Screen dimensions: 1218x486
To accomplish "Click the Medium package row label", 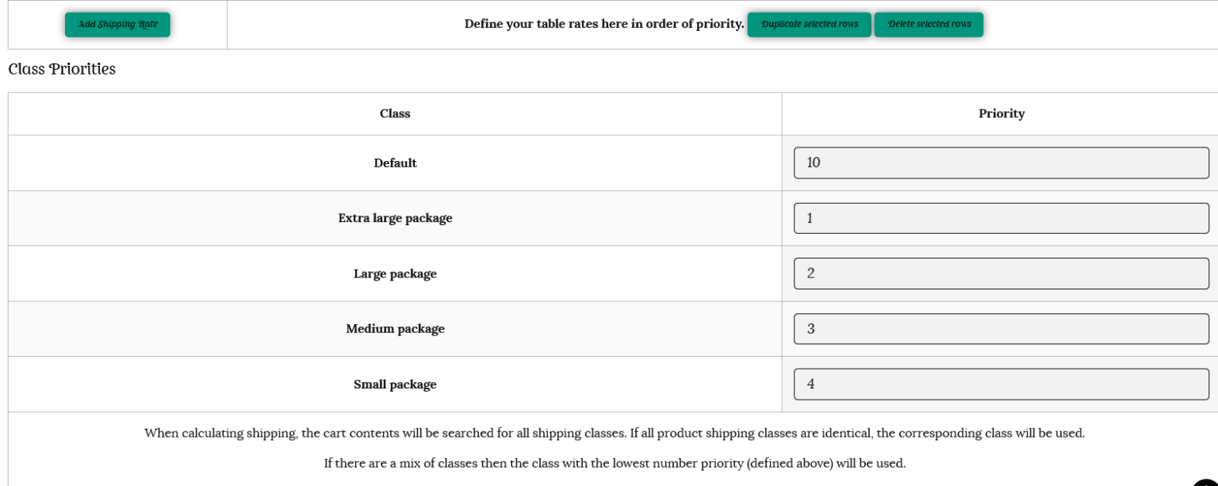I will tap(395, 329).
